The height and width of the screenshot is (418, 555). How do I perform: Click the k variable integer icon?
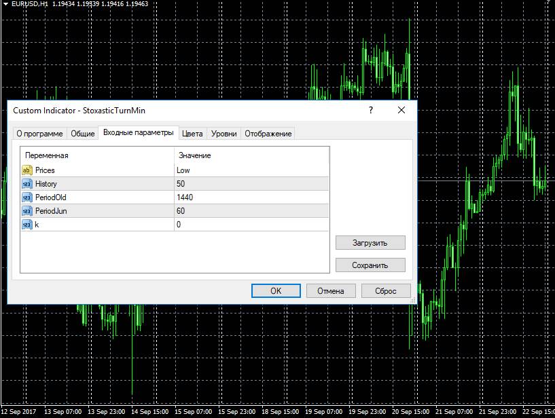(27, 225)
